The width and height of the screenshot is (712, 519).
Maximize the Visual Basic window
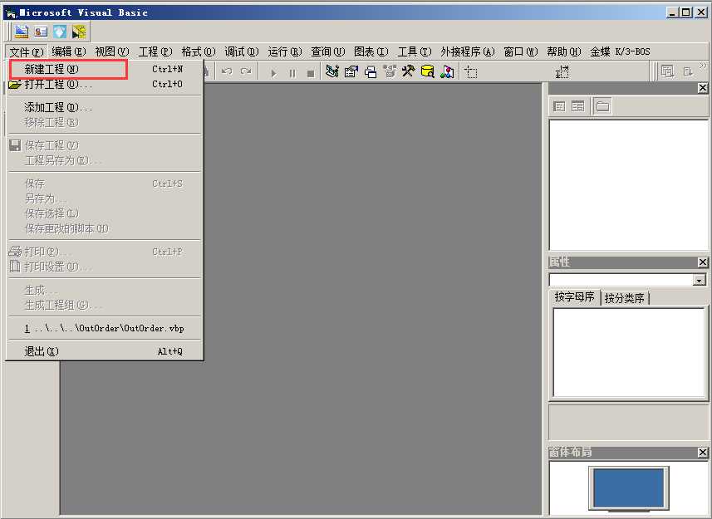tap(686, 12)
